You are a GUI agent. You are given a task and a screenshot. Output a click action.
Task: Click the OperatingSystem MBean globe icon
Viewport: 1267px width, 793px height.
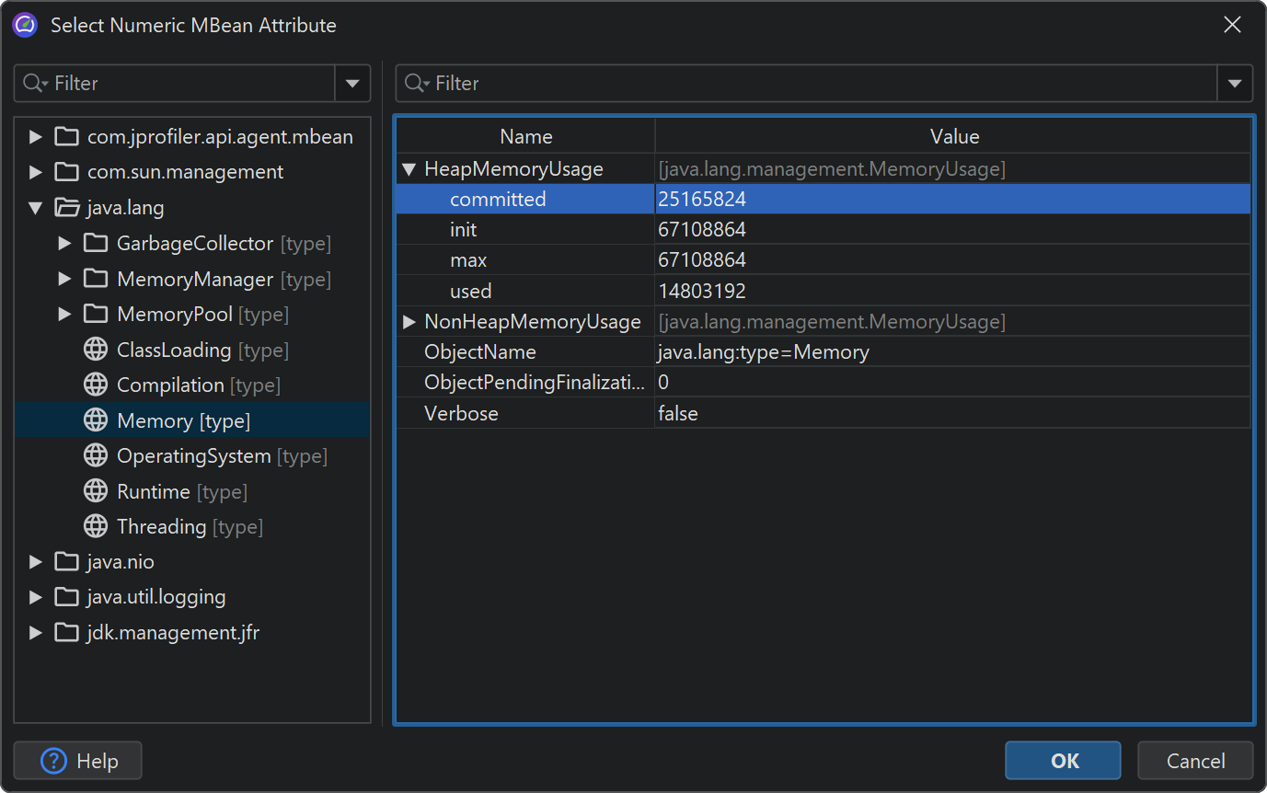click(95, 455)
